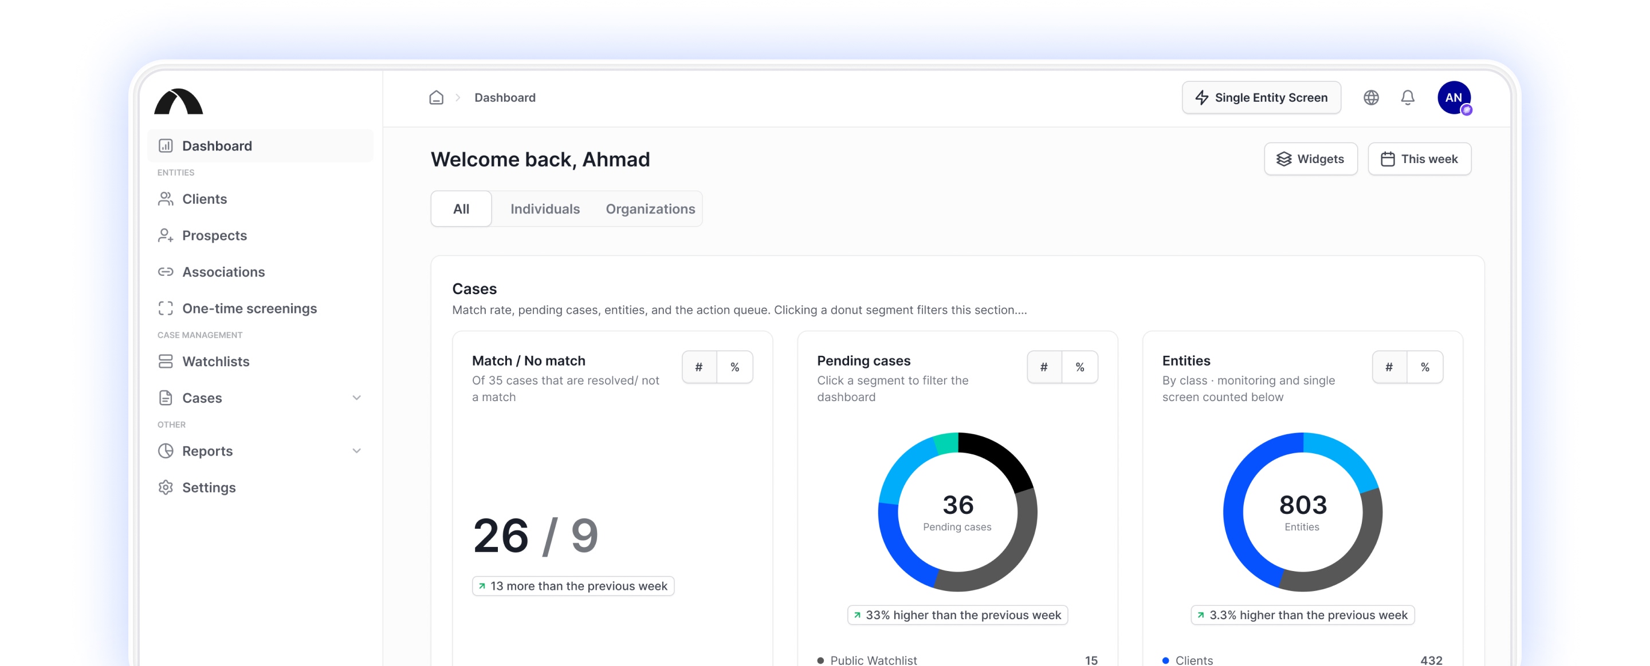
Task: Open the This week date range dropdown
Action: click(x=1420, y=158)
